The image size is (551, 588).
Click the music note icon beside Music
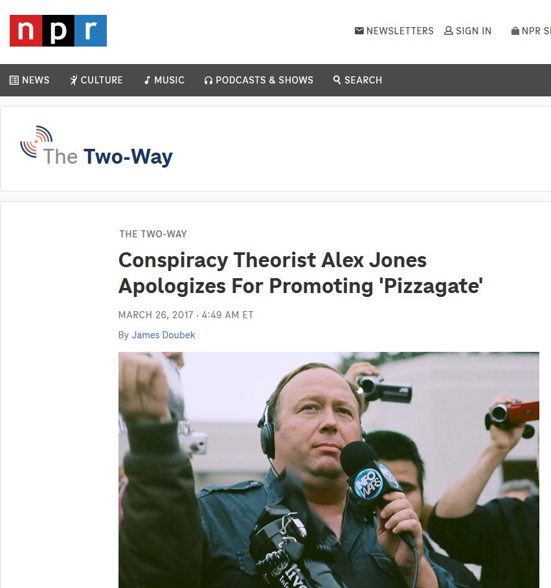tap(147, 80)
